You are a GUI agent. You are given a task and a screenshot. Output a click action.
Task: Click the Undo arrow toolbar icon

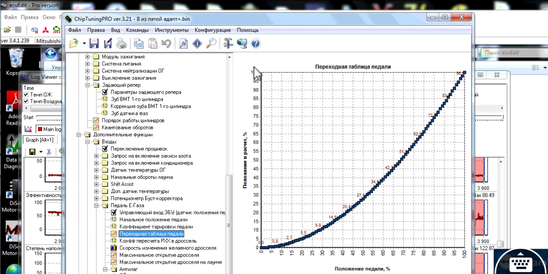click(x=166, y=44)
